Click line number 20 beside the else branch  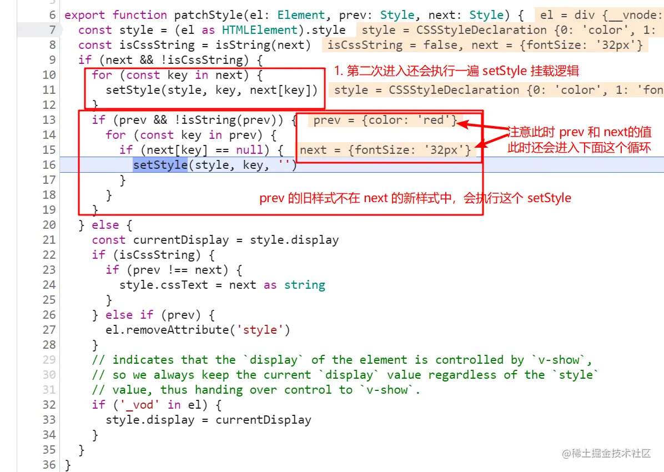click(49, 225)
